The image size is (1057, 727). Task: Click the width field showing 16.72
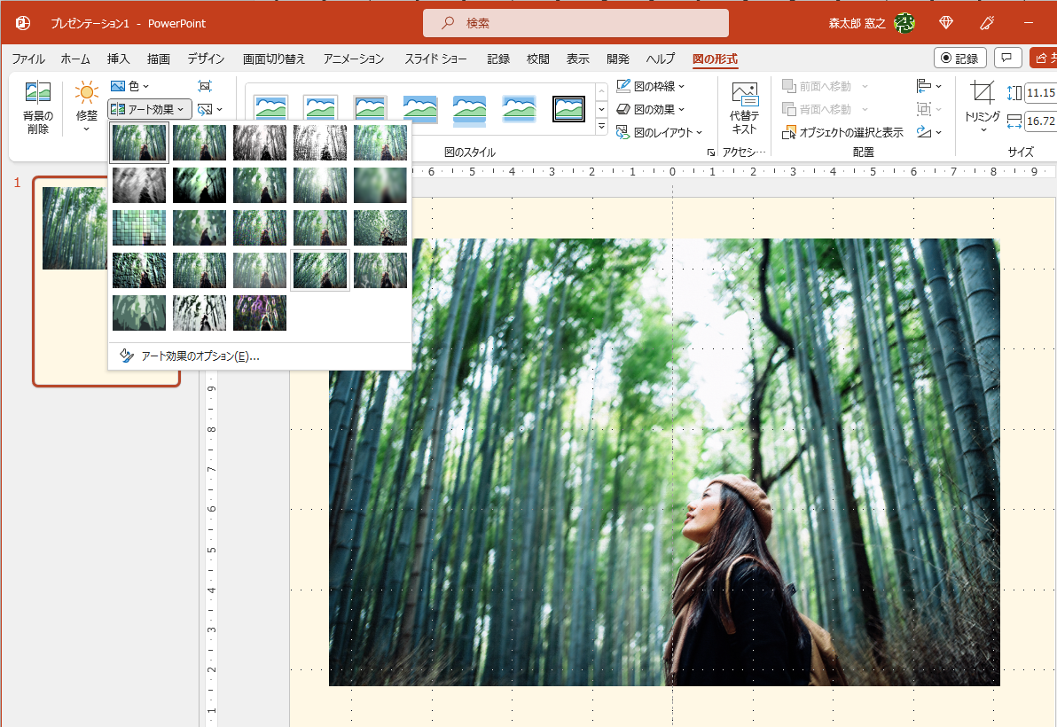1040,121
